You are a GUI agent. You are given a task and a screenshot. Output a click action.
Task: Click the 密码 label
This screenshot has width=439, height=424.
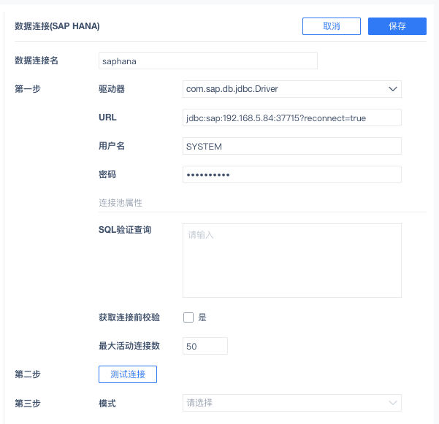point(107,174)
